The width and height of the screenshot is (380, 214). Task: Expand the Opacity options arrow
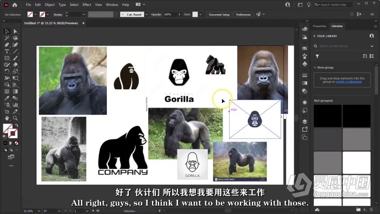[180, 15]
